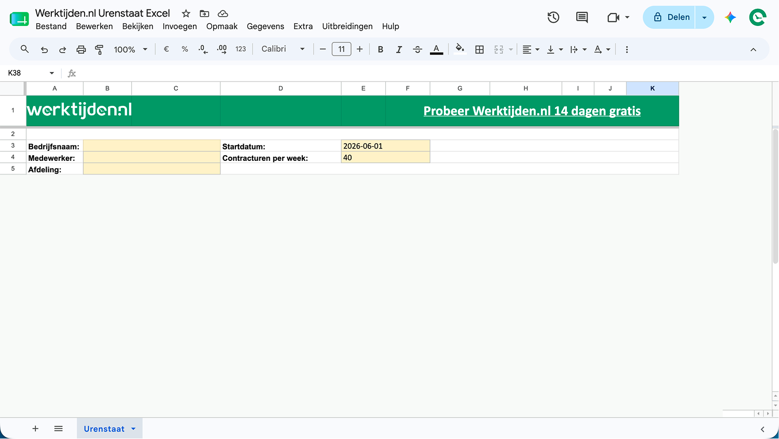Viewport: 779px width, 439px height.
Task: Open the text color picker
Action: click(437, 49)
